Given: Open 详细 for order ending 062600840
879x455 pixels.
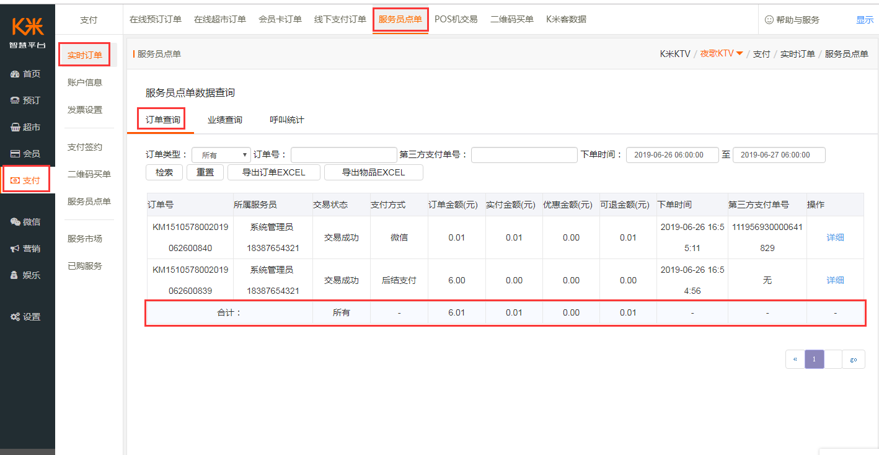Looking at the screenshot, I should 835,237.
